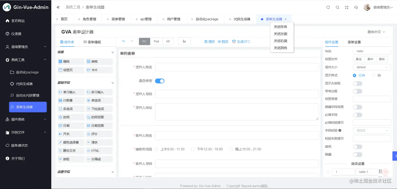Check the 上午9:00 - 11:30 checkbox
Viewport: 397px width, 189px height.
(157, 149)
